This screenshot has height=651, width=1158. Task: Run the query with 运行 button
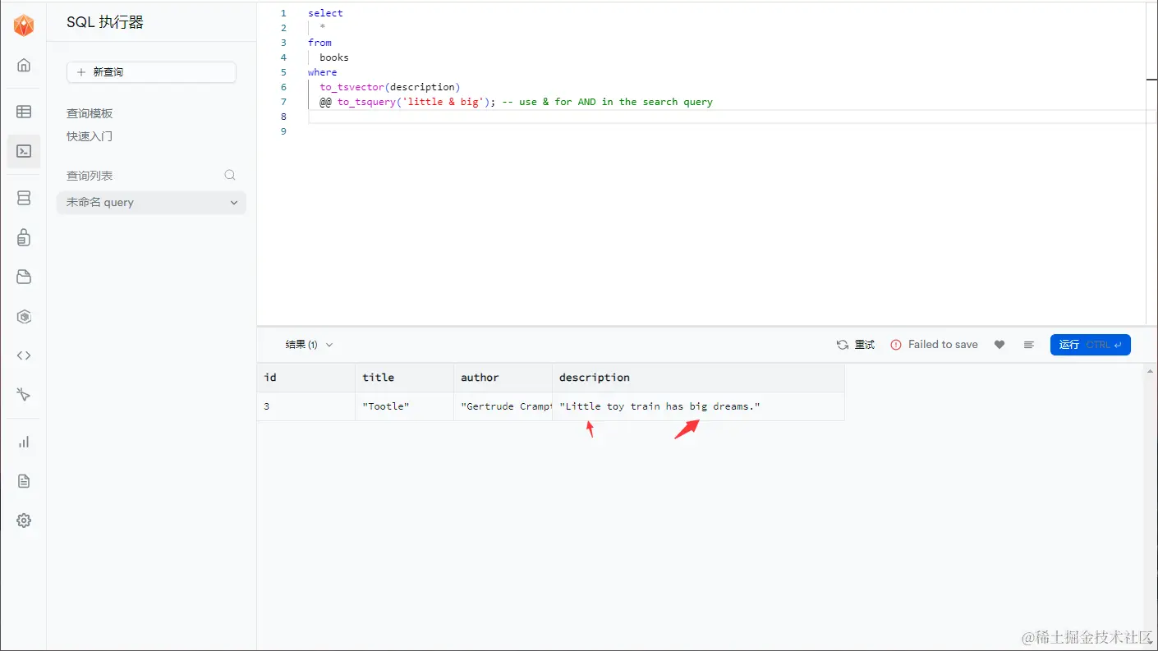tap(1090, 345)
